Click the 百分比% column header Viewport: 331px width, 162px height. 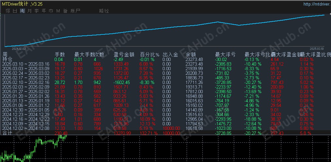point(150,55)
